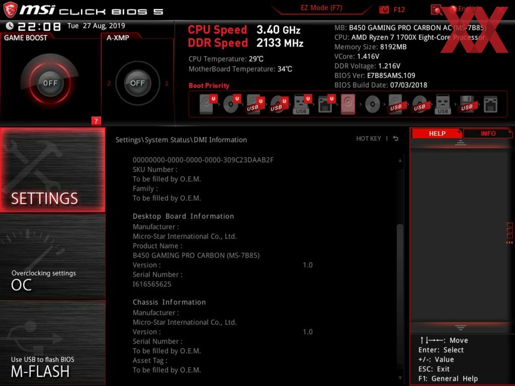The height and width of the screenshot is (386, 515).
Task: Click the Chassis Information heading
Action: 169,302
